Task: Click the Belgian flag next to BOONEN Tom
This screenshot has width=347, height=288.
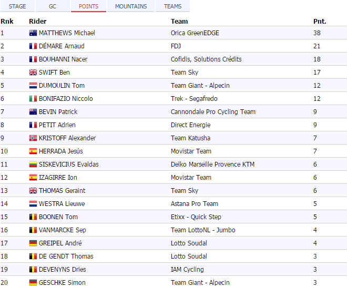Action: click(33, 217)
